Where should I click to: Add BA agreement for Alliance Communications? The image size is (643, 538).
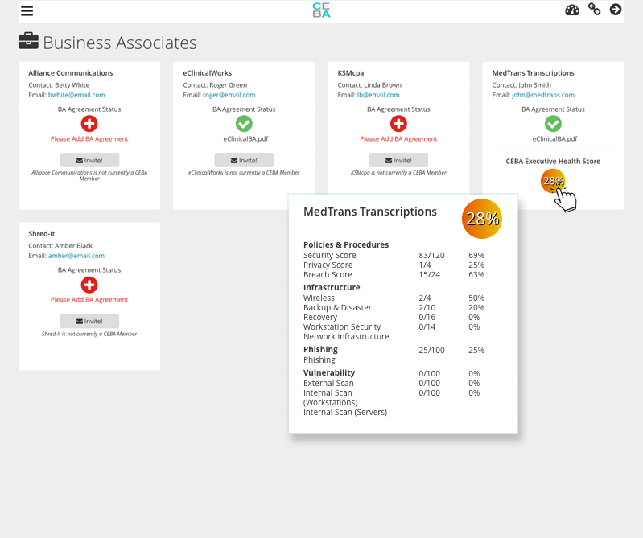point(89,123)
